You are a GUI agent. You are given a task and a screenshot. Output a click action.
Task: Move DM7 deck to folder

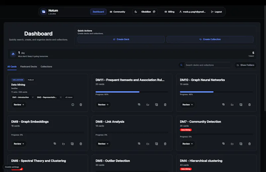pos(232,144)
